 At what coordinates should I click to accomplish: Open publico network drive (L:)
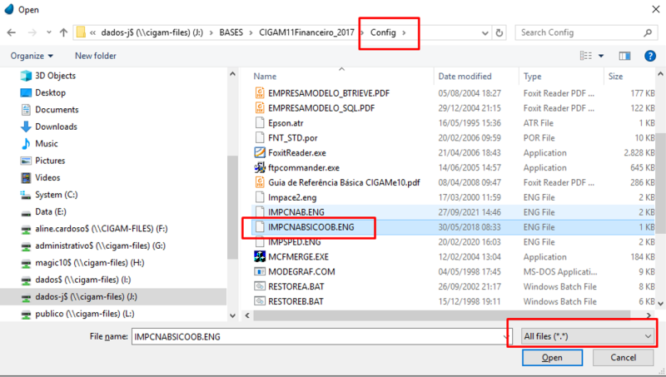pyautogui.click(x=85, y=313)
